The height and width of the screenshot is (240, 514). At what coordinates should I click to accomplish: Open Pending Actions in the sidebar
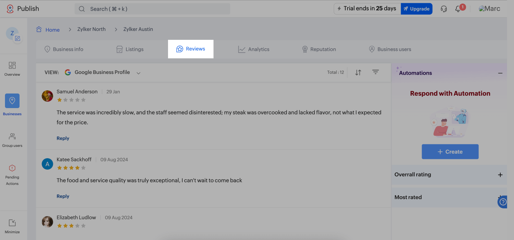12,175
